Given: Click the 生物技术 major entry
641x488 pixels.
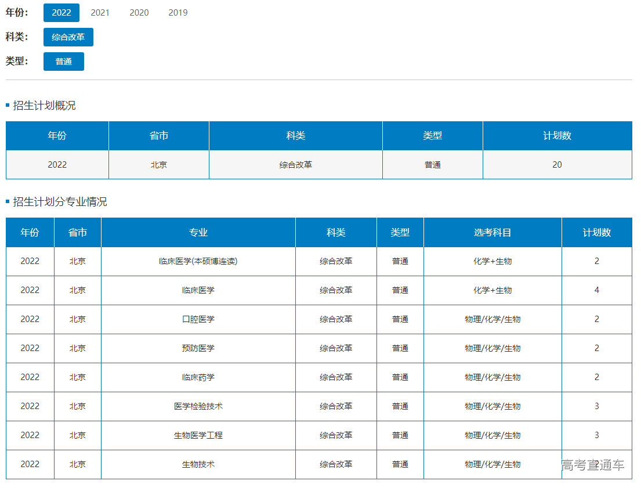Looking at the screenshot, I should point(198,464).
